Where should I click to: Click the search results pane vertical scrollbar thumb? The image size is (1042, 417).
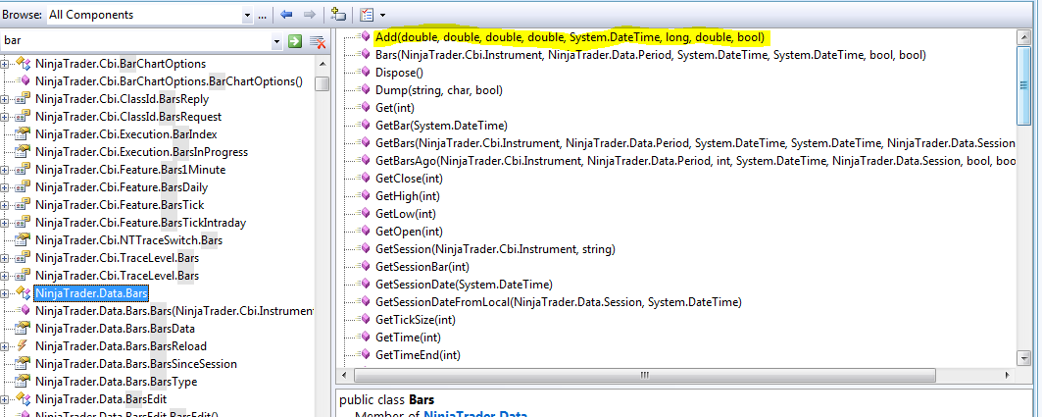point(322,83)
